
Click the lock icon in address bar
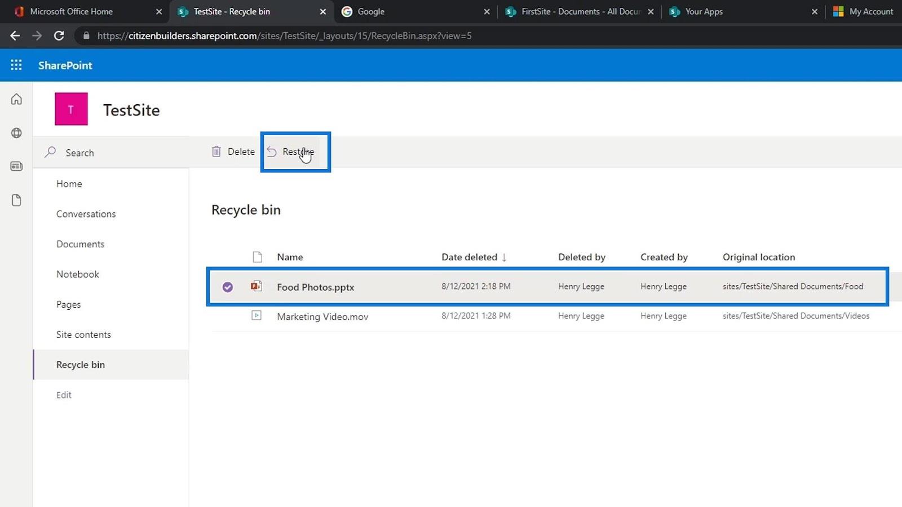[86, 35]
